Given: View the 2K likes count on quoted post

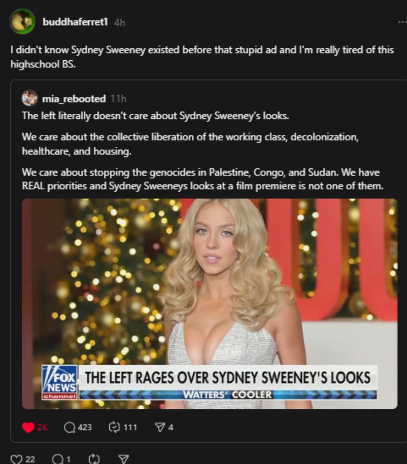Looking at the screenshot, I should tap(42, 427).
